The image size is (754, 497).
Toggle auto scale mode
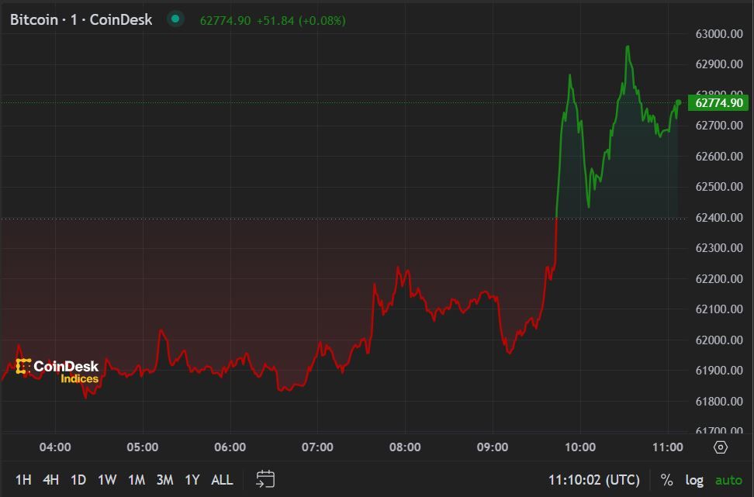[728, 480]
